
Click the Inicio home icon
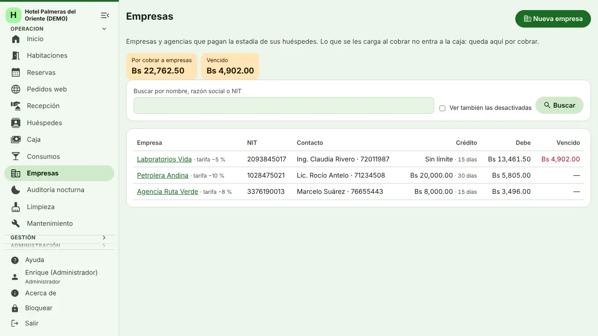[x=16, y=39]
